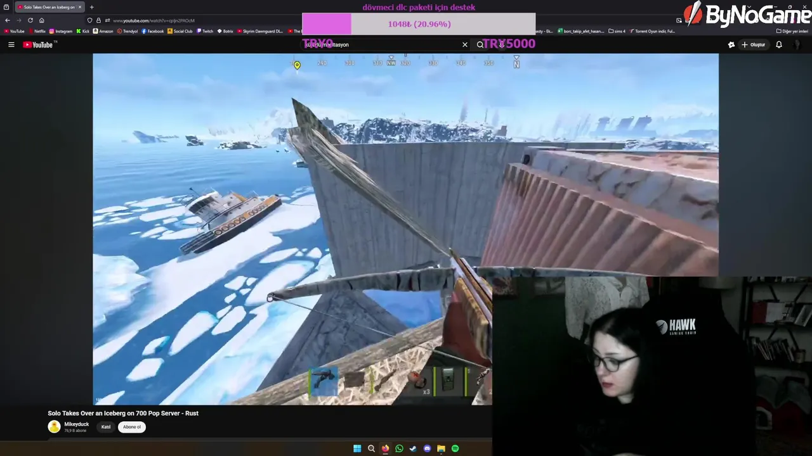The image size is (812, 456).
Task: Open the borc_takip spreadsheet bookmark
Action: coord(581,31)
